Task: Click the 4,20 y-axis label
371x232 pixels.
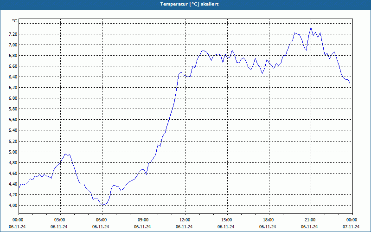Action: pyautogui.click(x=13, y=194)
